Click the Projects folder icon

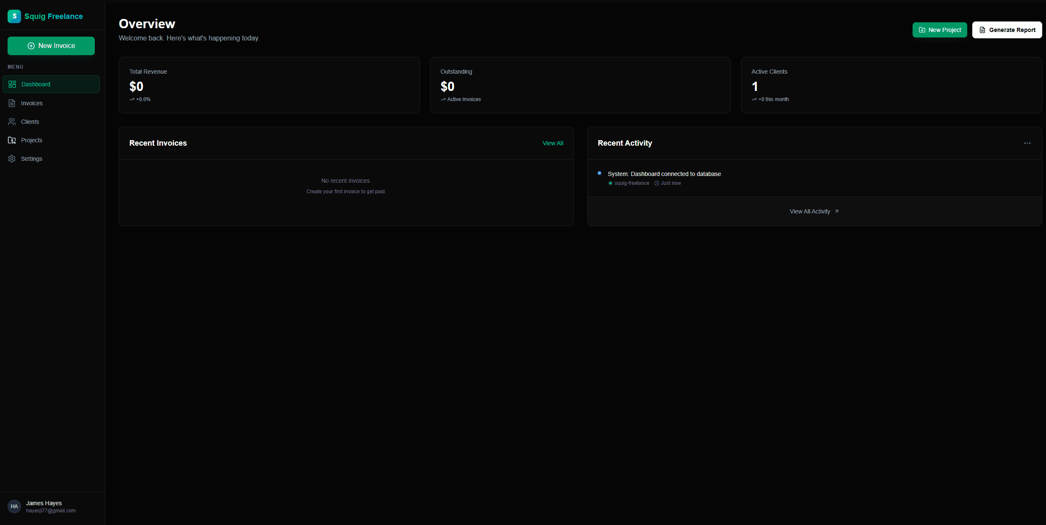(x=12, y=140)
